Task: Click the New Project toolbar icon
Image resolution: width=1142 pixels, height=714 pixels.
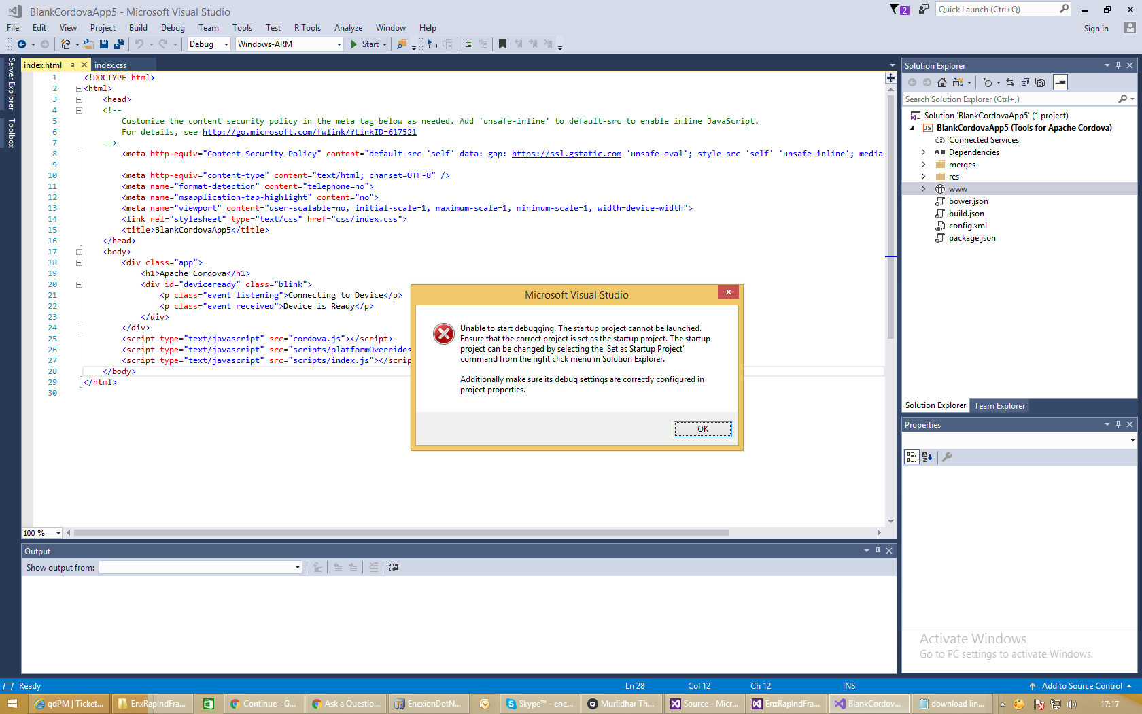Action: point(65,44)
